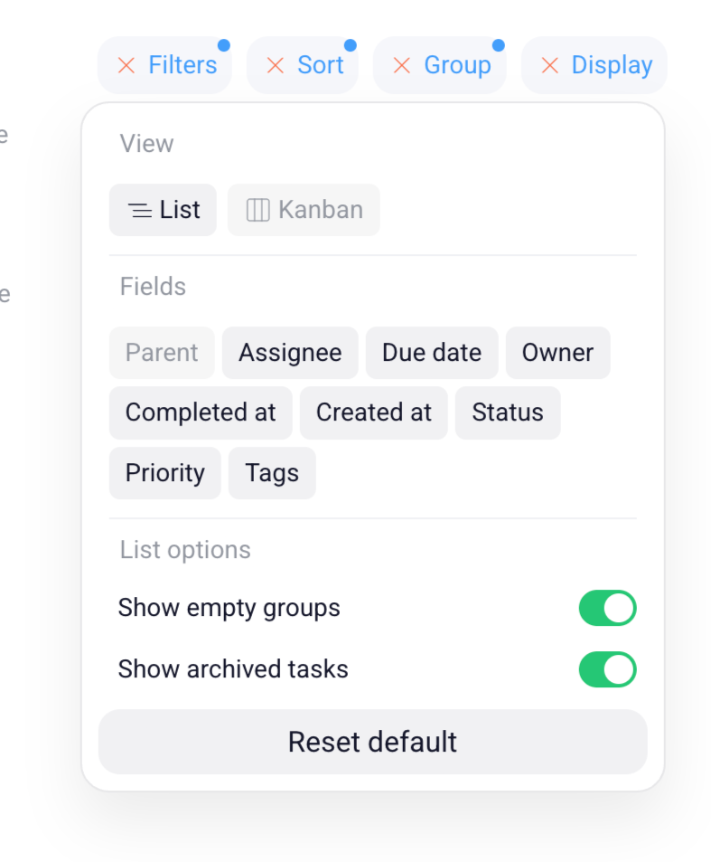The image size is (711, 862).
Task: Open the Display menu
Action: (x=611, y=64)
